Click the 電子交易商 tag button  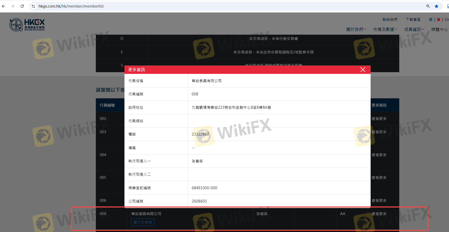(143, 222)
